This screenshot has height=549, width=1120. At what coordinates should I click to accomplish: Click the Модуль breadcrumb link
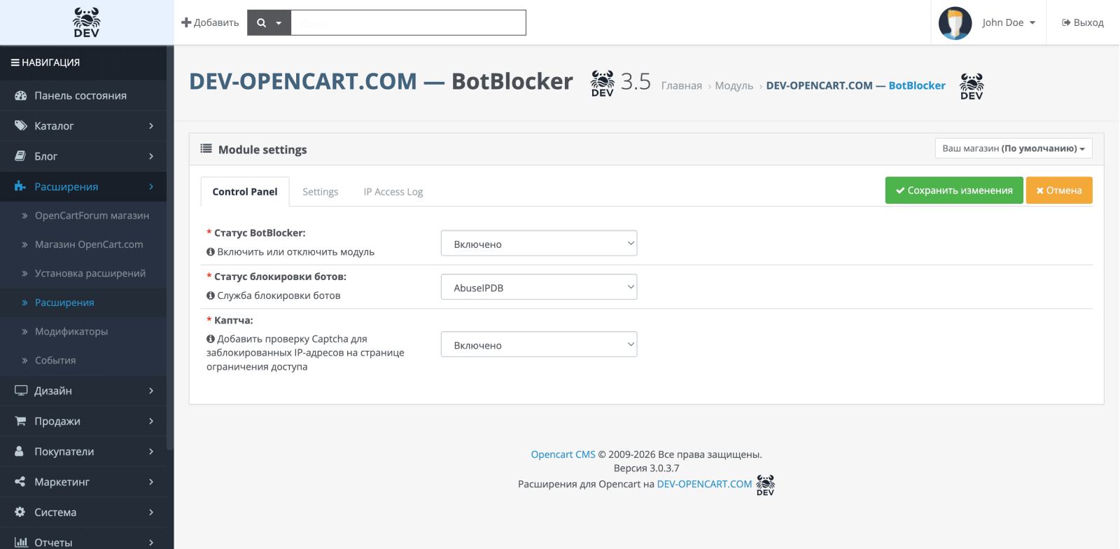pos(734,85)
